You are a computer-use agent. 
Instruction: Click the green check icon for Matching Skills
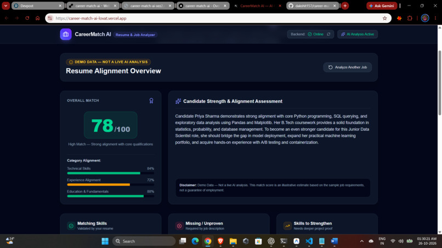pos(71,226)
